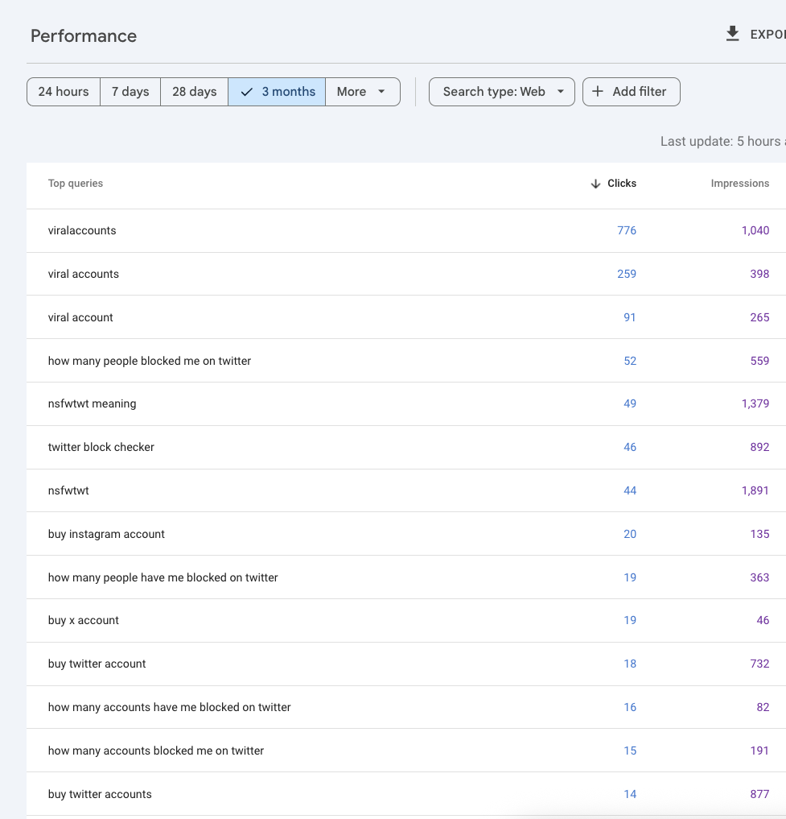The image size is (786, 819).
Task: Open the buy twitter accounts query
Action: pyautogui.click(x=100, y=794)
